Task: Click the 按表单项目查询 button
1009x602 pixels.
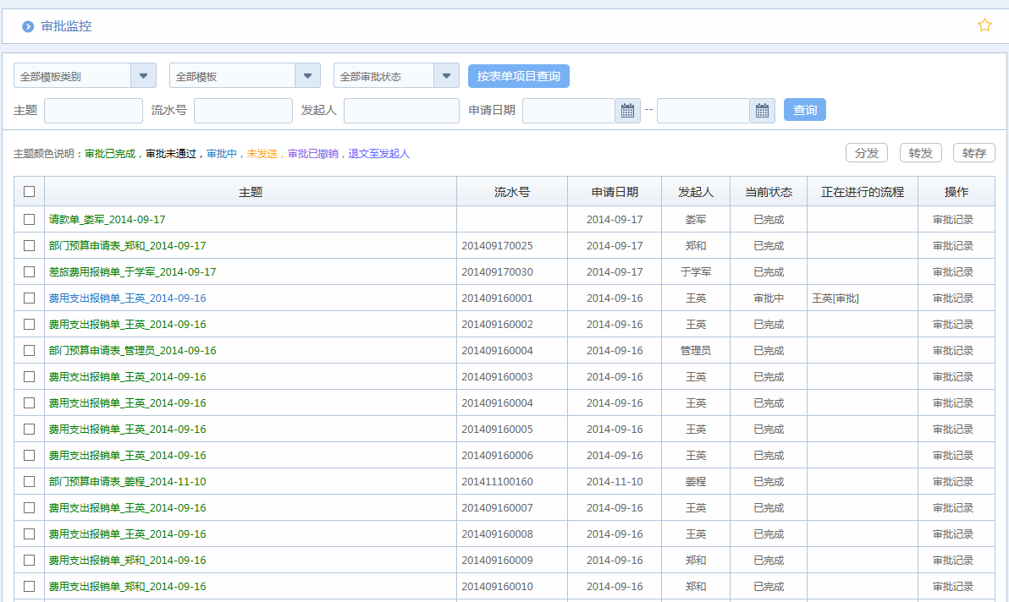Action: pos(519,75)
